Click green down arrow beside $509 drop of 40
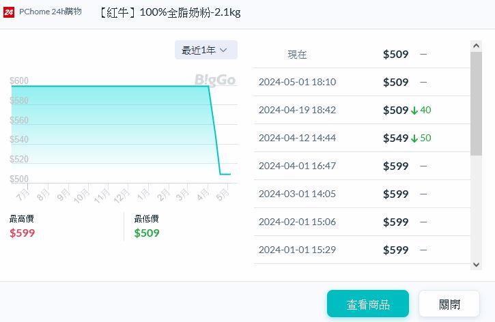The image size is (495, 322). click(x=414, y=111)
